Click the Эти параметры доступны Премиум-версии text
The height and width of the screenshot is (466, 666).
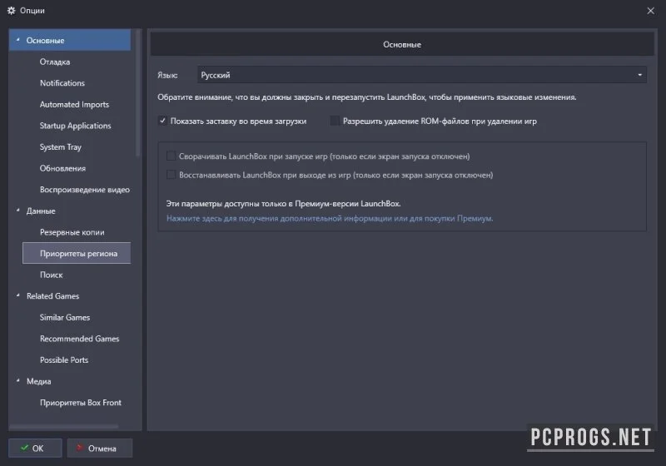pos(283,204)
